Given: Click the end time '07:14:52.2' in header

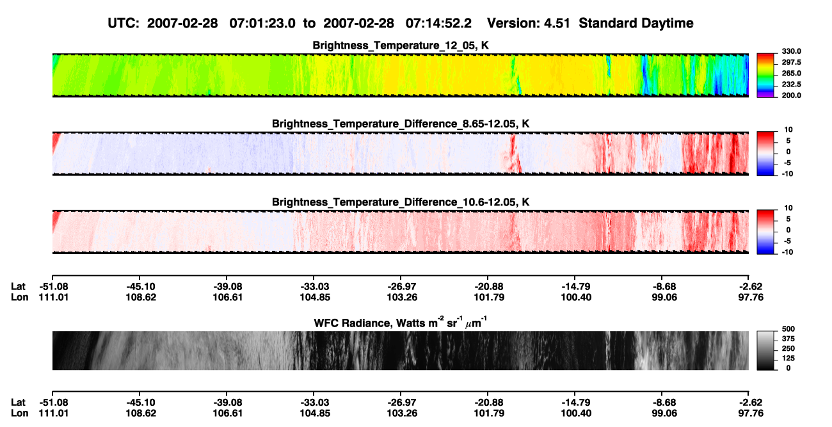Looking at the screenshot, I should [439, 23].
